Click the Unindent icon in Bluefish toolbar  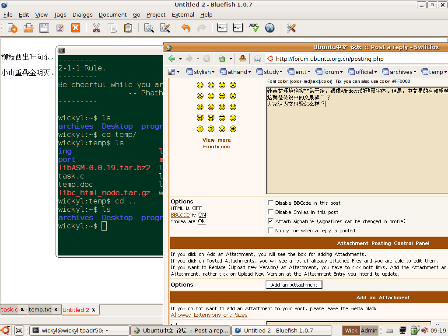[x=222, y=28]
